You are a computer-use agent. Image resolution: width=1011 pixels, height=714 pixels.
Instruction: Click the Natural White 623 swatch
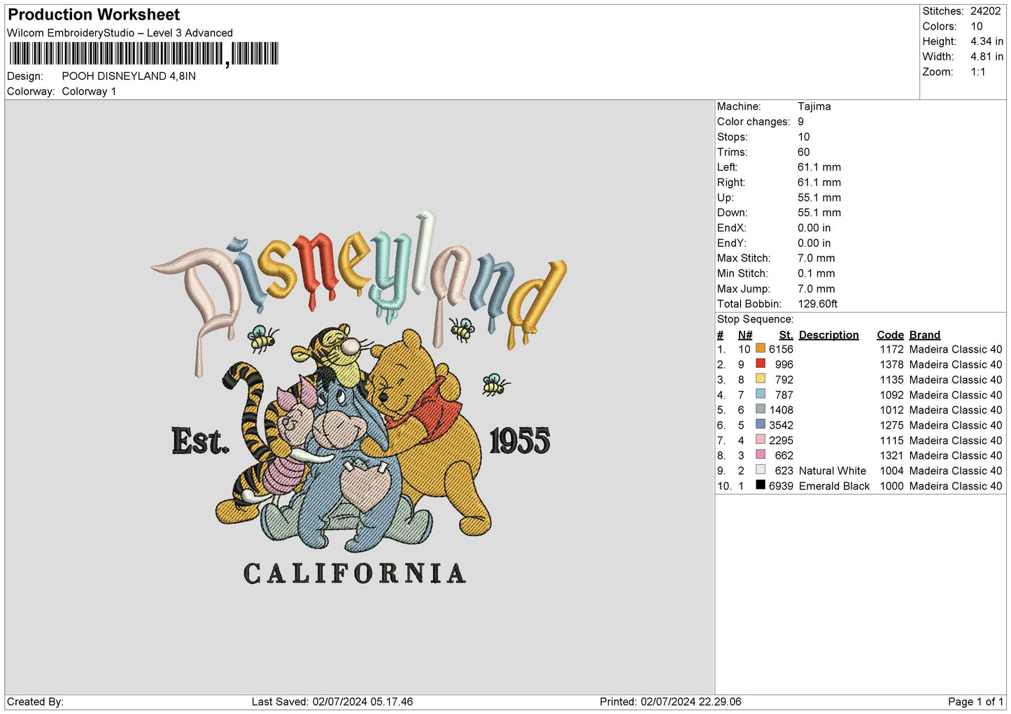coord(761,470)
